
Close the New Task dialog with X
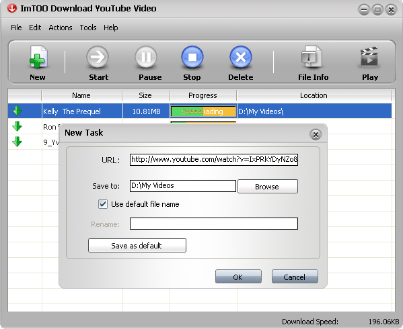tap(316, 135)
